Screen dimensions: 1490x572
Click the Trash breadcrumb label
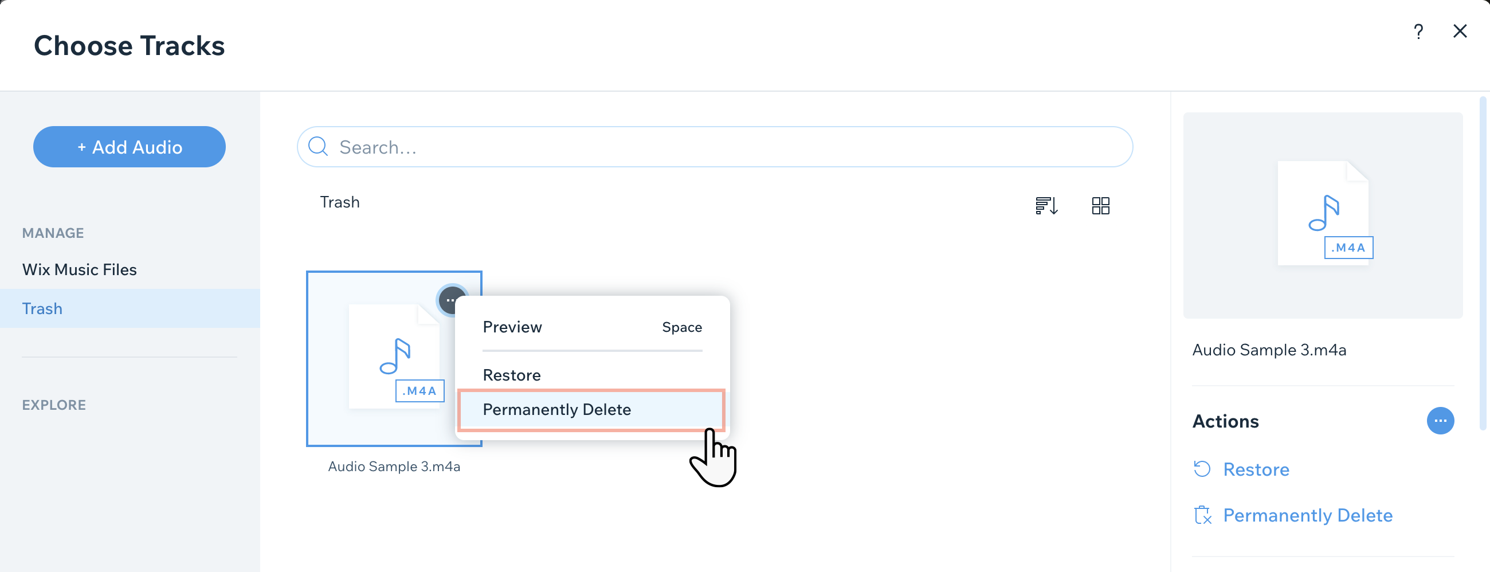pyautogui.click(x=339, y=202)
